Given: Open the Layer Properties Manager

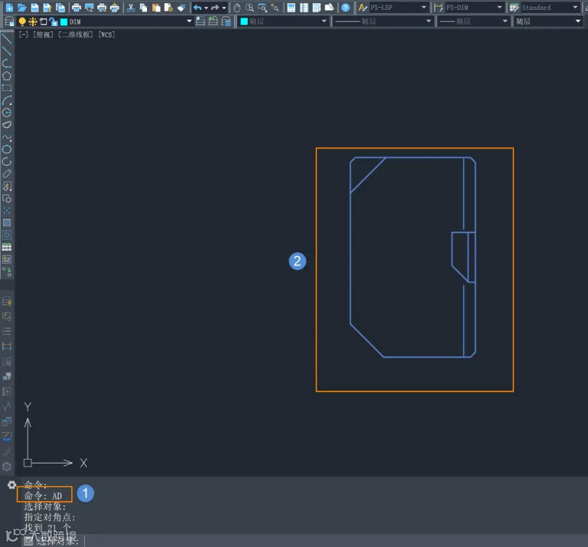Looking at the screenshot, I should click(x=9, y=22).
